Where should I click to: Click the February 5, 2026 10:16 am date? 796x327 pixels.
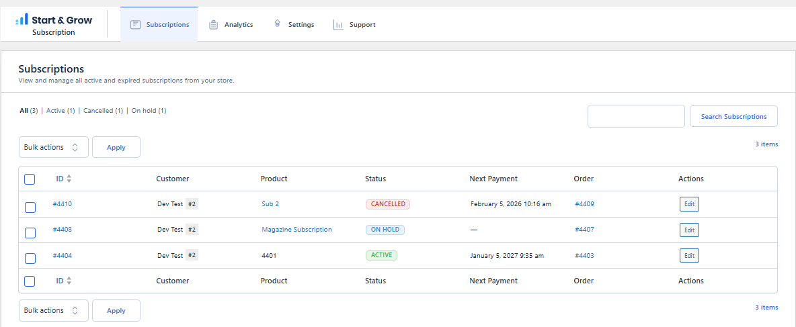[x=511, y=204]
